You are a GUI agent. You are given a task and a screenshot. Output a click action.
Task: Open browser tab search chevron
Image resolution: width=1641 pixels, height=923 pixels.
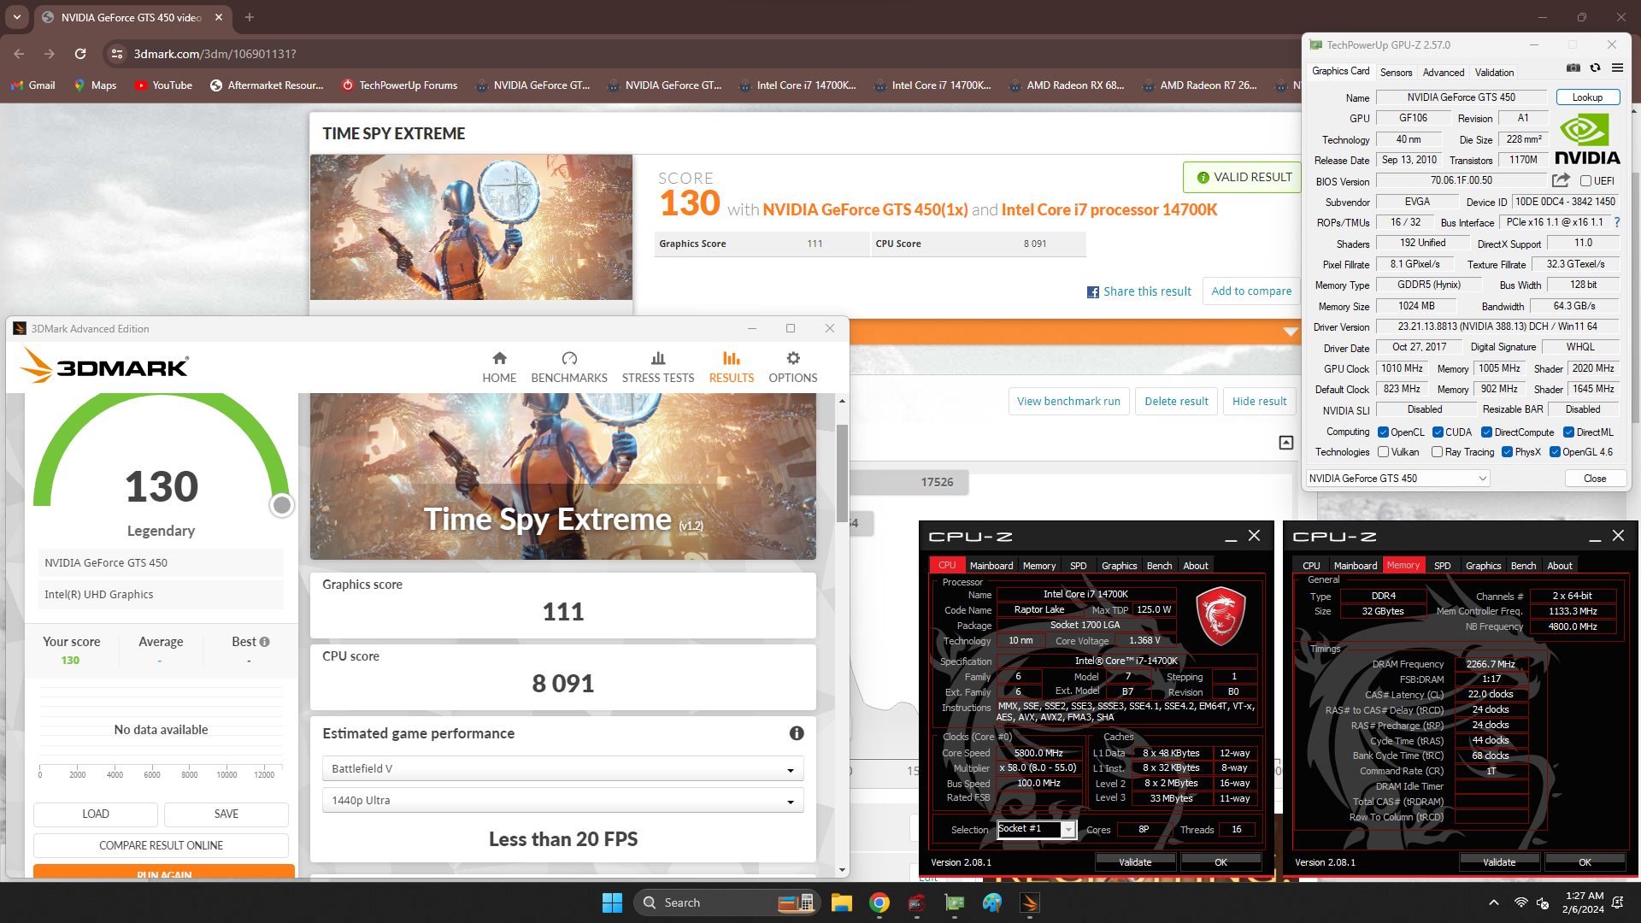17,17
